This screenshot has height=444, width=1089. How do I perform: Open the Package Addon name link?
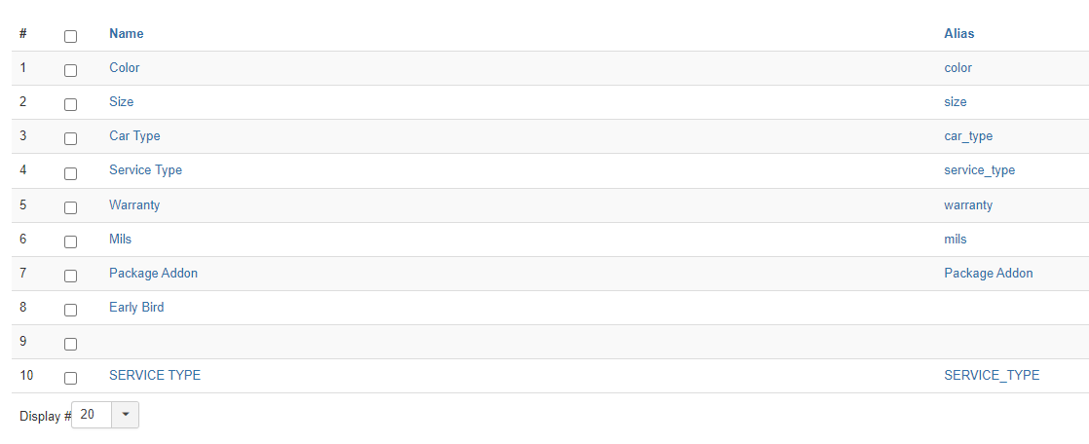point(153,273)
